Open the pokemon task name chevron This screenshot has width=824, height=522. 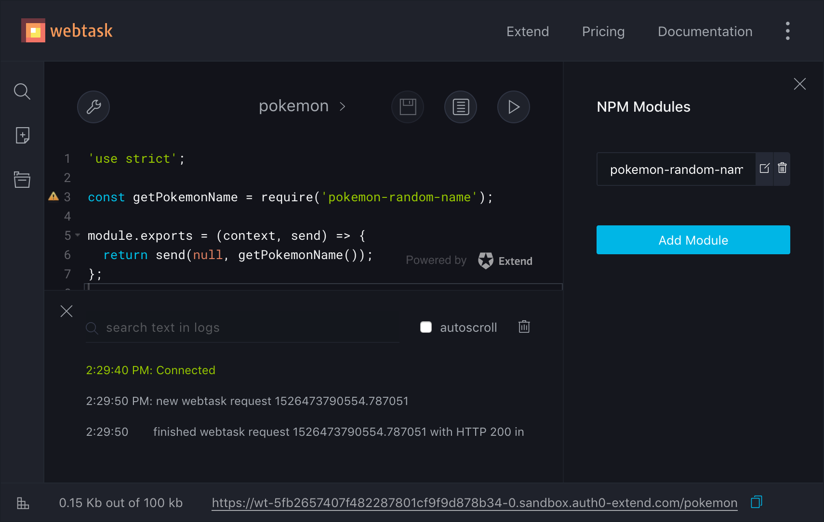pyautogui.click(x=343, y=106)
